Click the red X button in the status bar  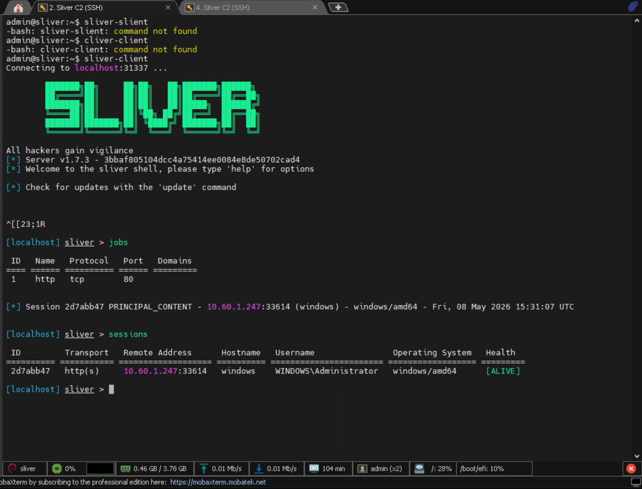(631, 469)
